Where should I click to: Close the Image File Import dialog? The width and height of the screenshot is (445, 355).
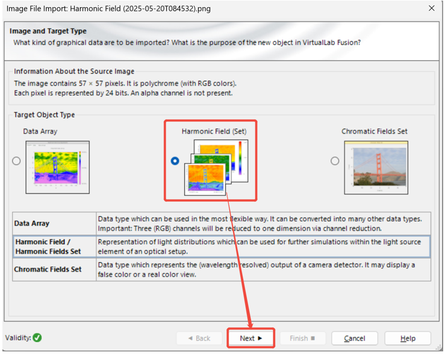point(431,8)
